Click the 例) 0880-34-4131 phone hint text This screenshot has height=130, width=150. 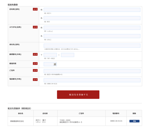(x=51, y=84)
